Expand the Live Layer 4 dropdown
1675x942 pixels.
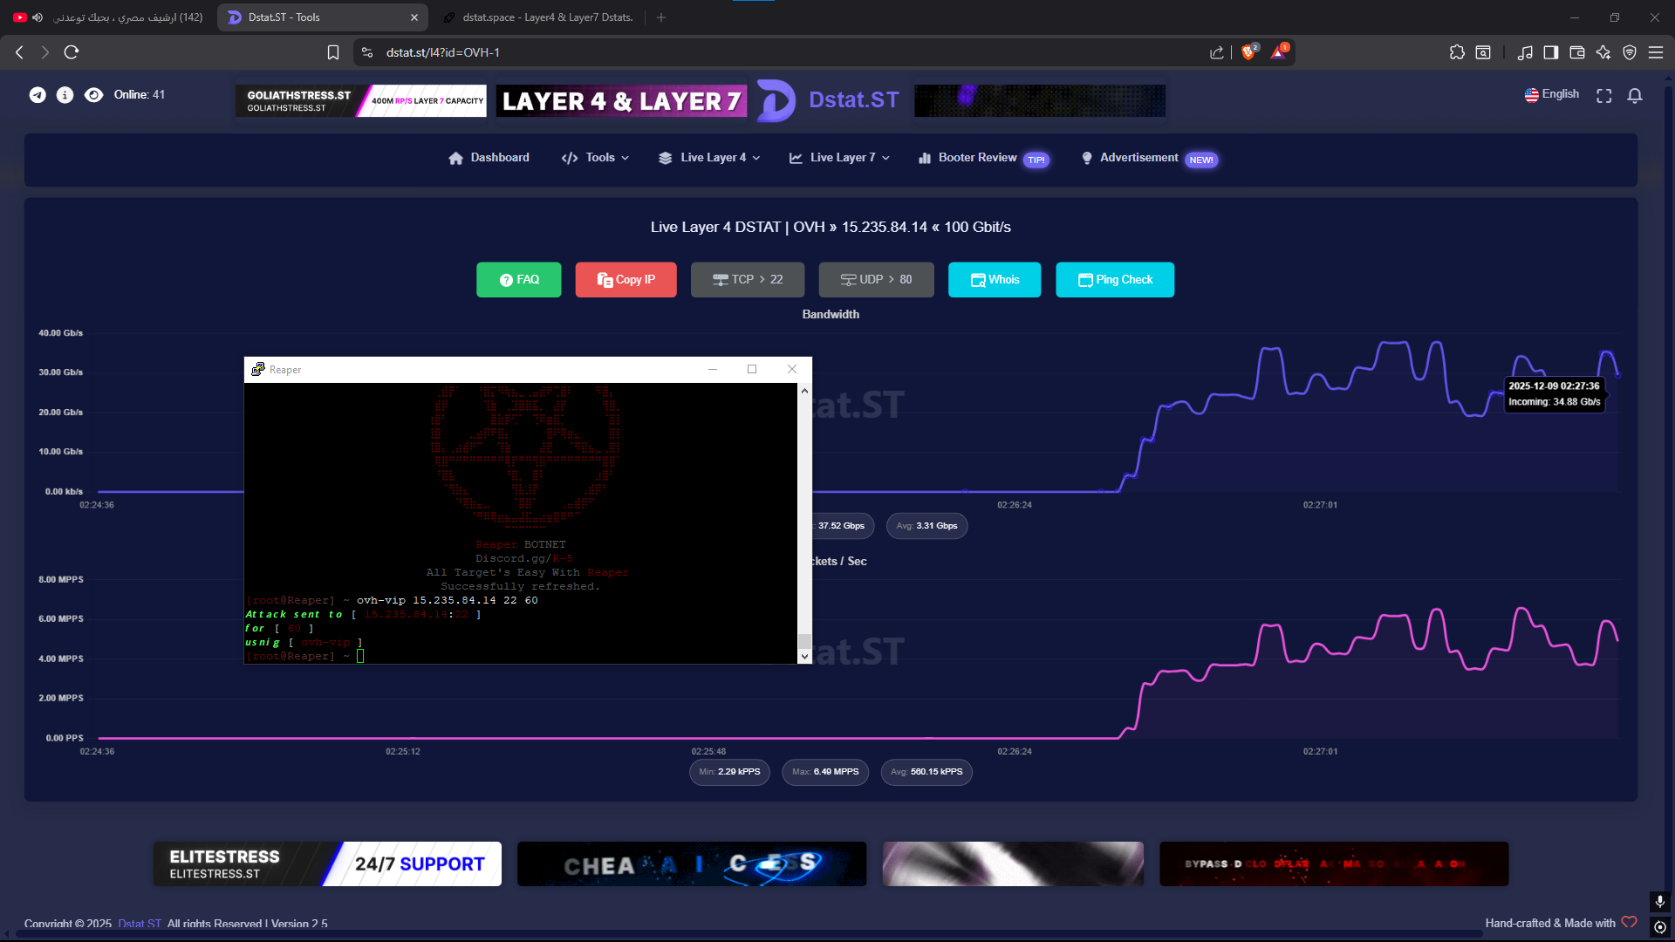(710, 158)
